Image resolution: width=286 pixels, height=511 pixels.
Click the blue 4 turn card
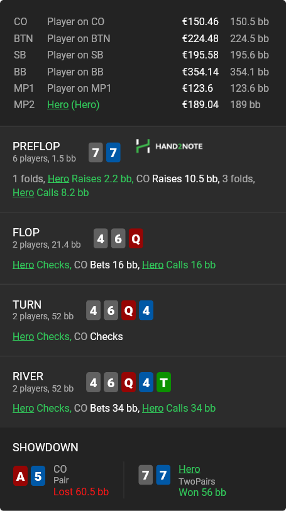[146, 310]
